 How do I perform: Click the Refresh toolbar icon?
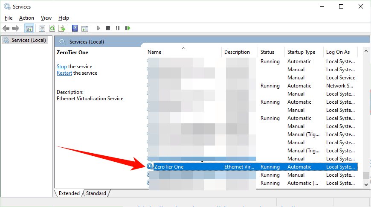52,28
